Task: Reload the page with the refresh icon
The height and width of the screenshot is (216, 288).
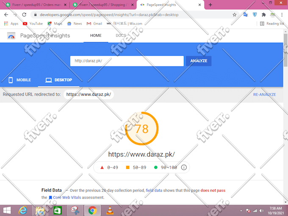Action: tap(24, 15)
